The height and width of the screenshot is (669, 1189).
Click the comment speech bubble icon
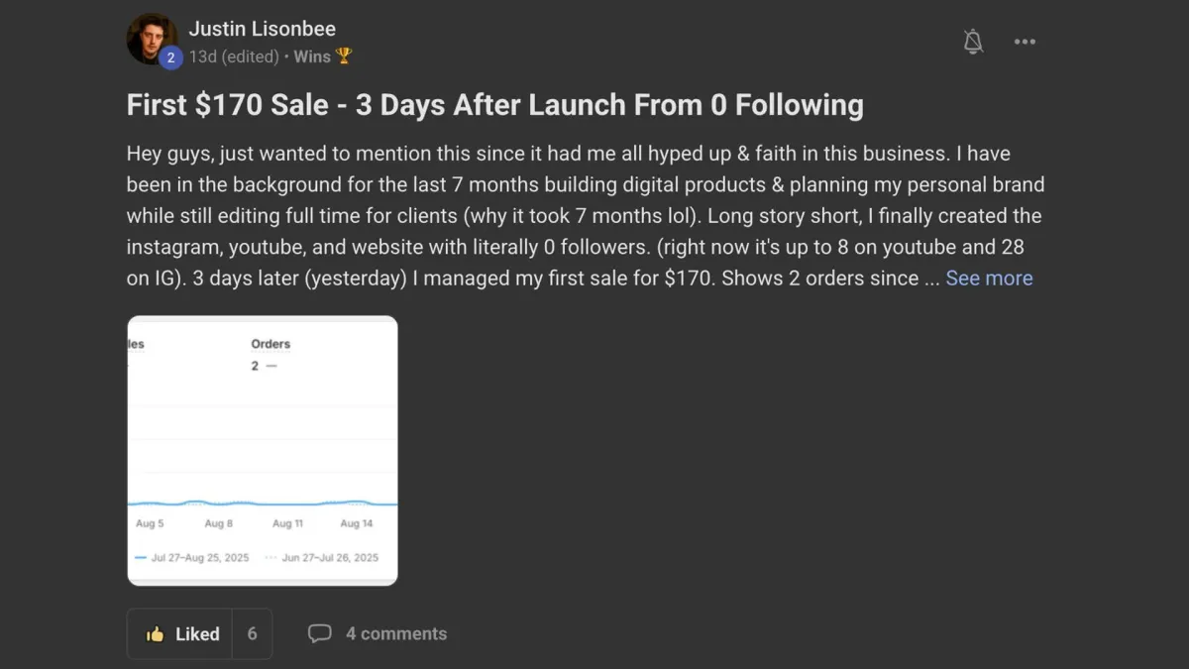[x=319, y=633]
